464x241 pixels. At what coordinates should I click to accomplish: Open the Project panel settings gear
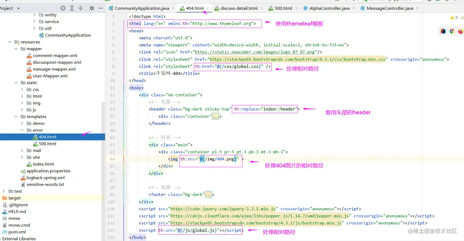(91, 8)
